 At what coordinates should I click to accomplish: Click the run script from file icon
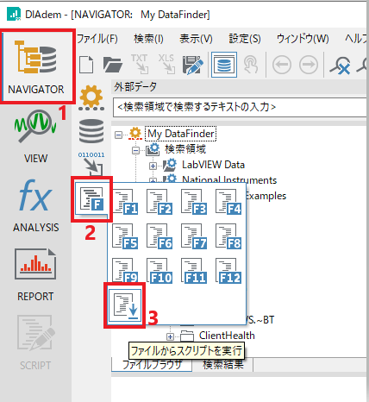[x=125, y=305]
